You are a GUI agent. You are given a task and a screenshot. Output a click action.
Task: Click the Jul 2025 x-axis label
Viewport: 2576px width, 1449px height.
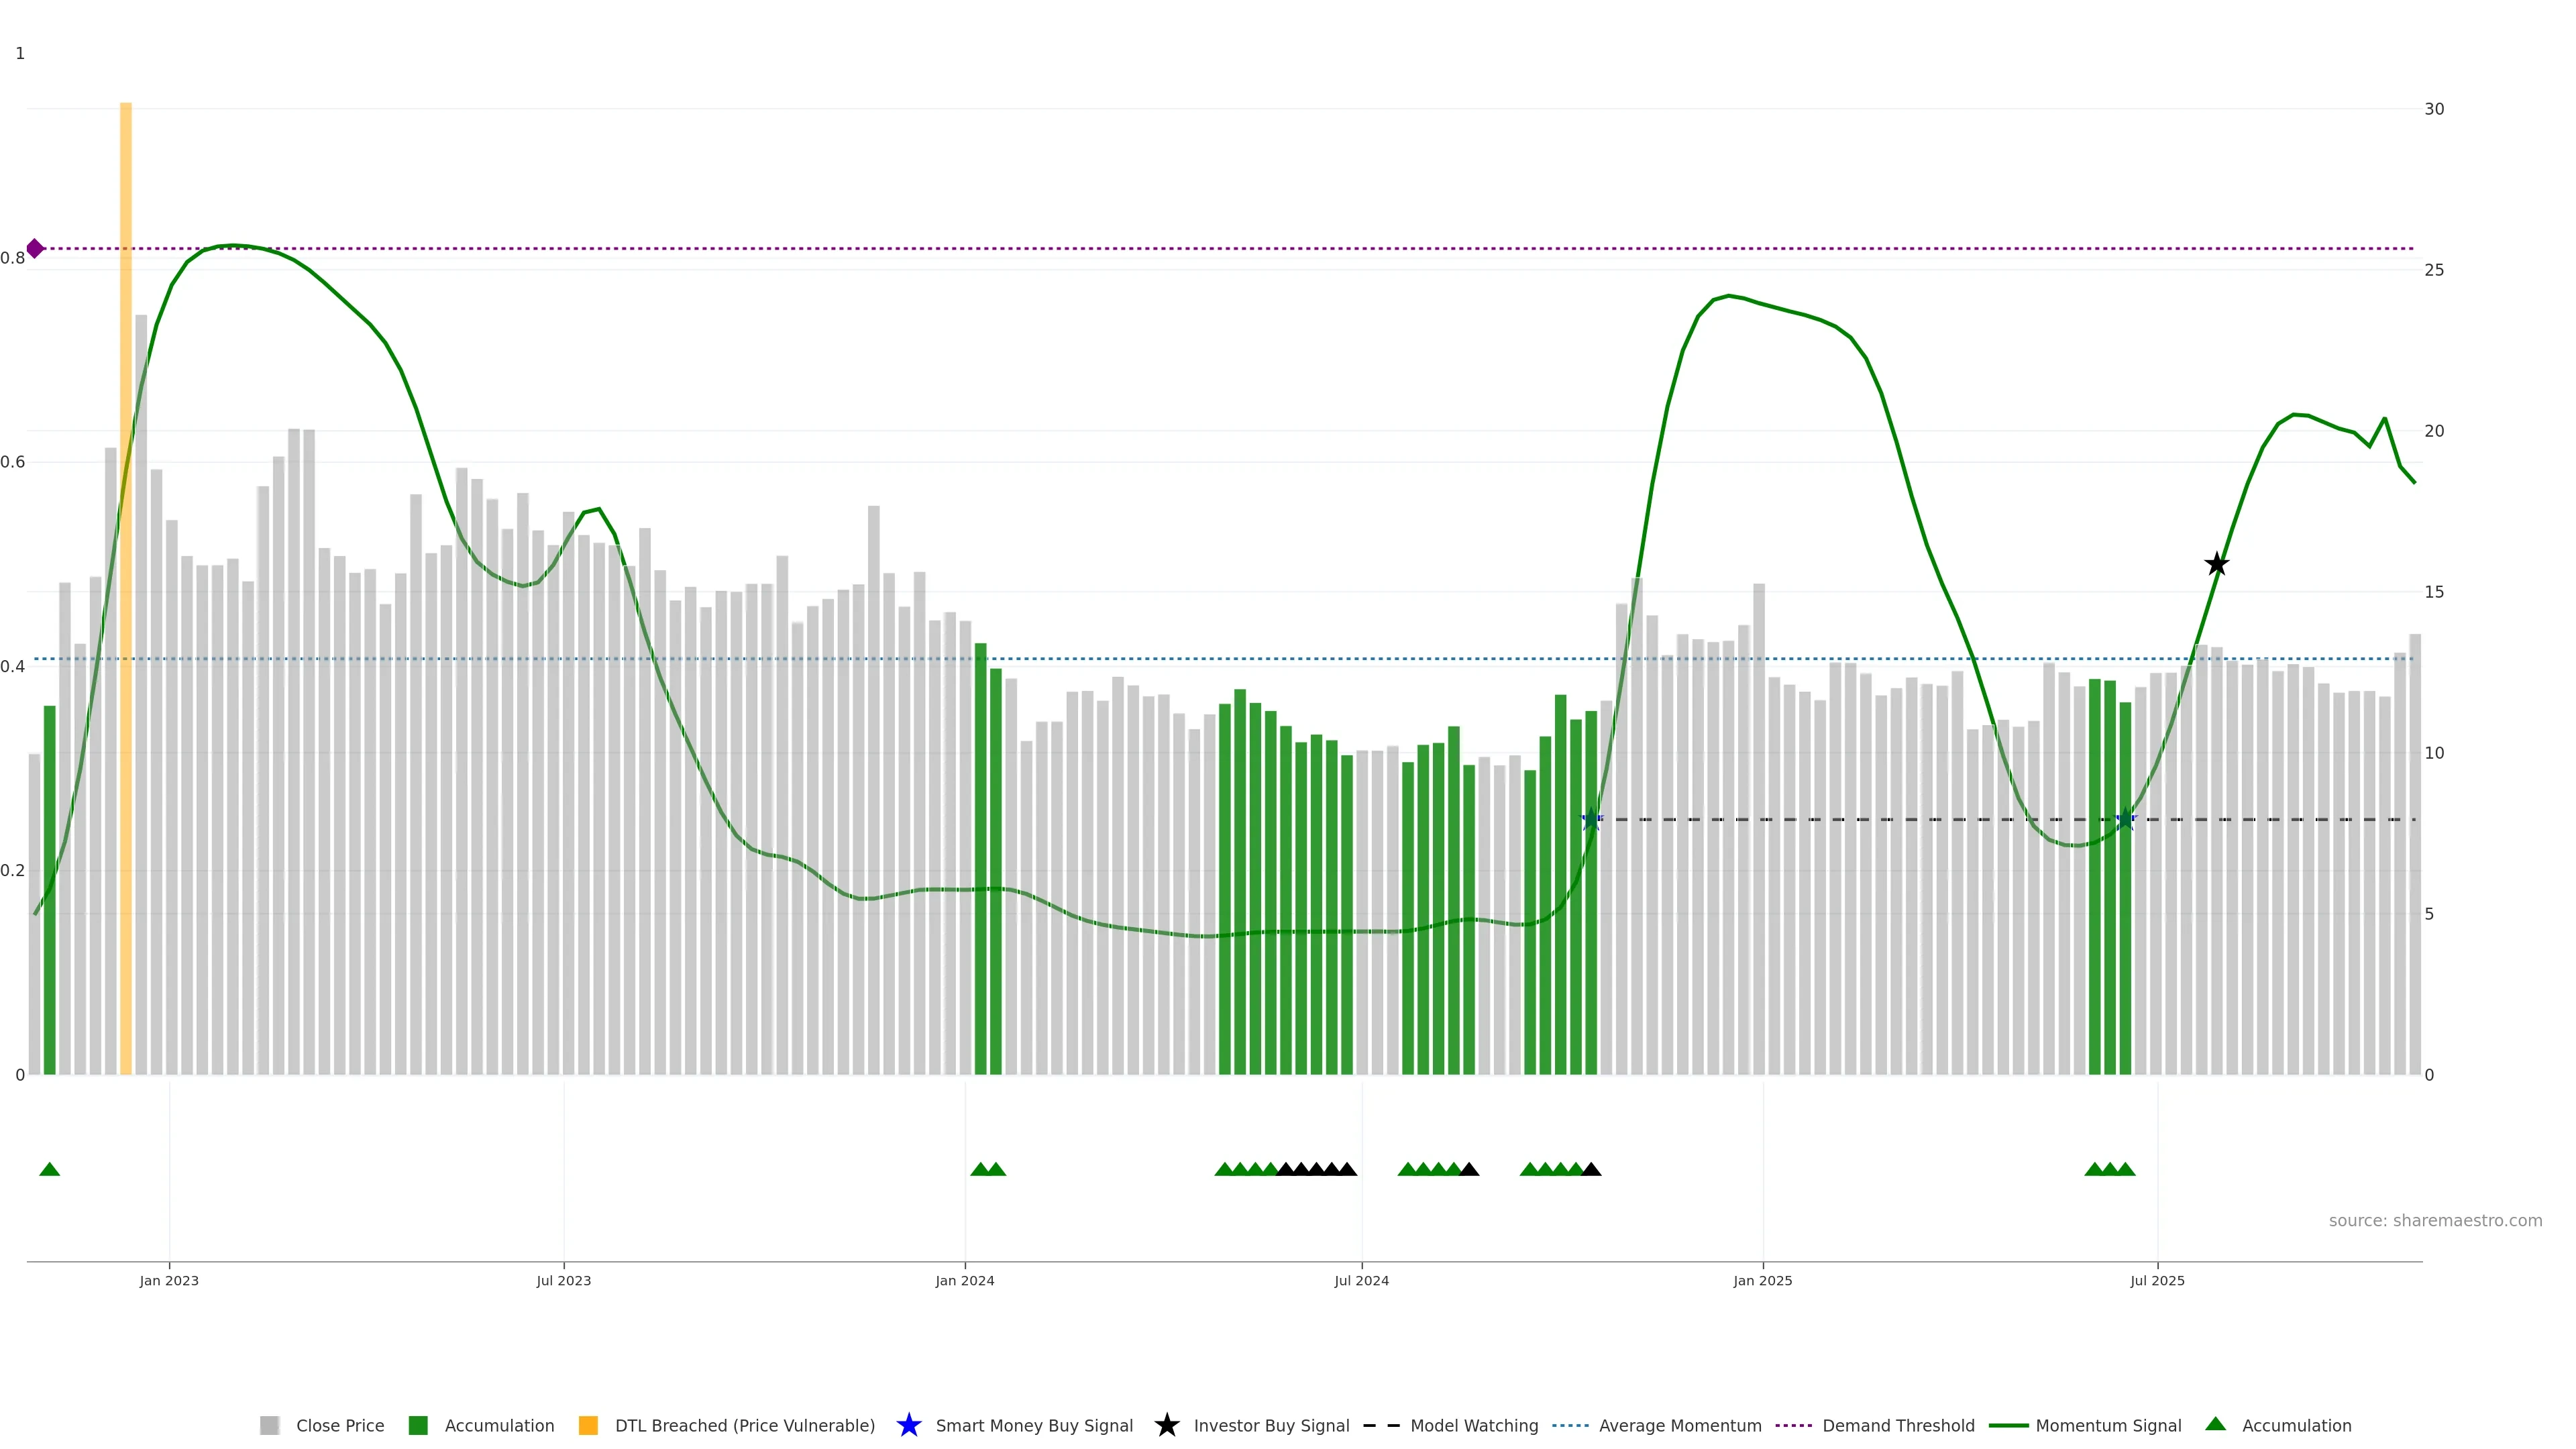[2157, 1280]
